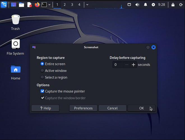Switch to workspace 2
This screenshot has width=185, height=140.
tap(64, 5)
